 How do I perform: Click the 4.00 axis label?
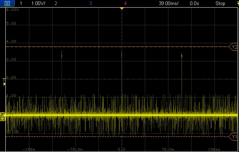11,42
